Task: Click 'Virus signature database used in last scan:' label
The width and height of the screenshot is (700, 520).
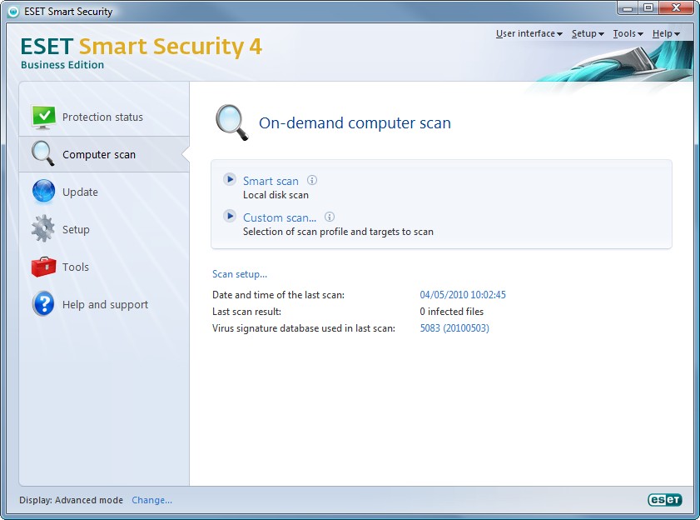Action: click(304, 328)
